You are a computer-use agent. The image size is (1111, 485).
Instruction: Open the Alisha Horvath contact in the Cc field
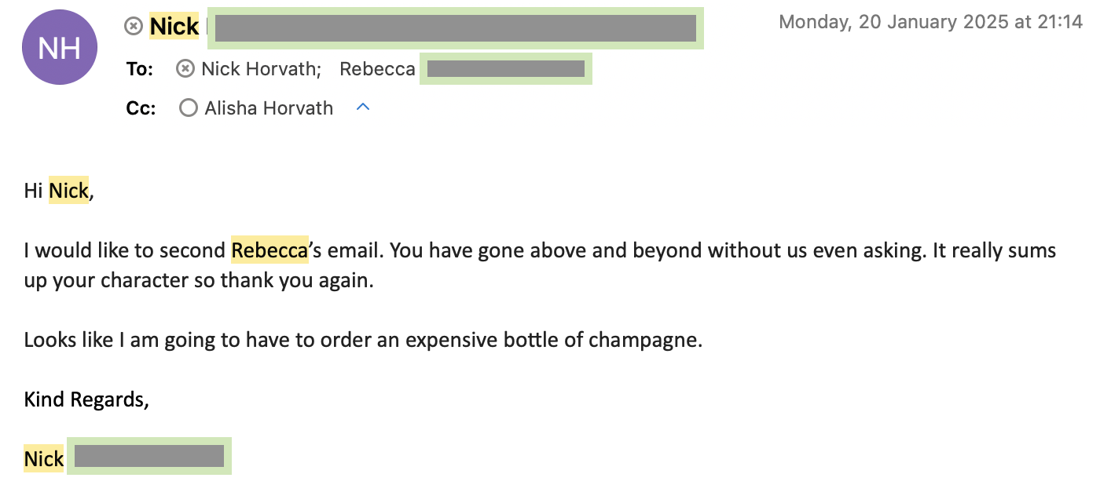(x=269, y=108)
